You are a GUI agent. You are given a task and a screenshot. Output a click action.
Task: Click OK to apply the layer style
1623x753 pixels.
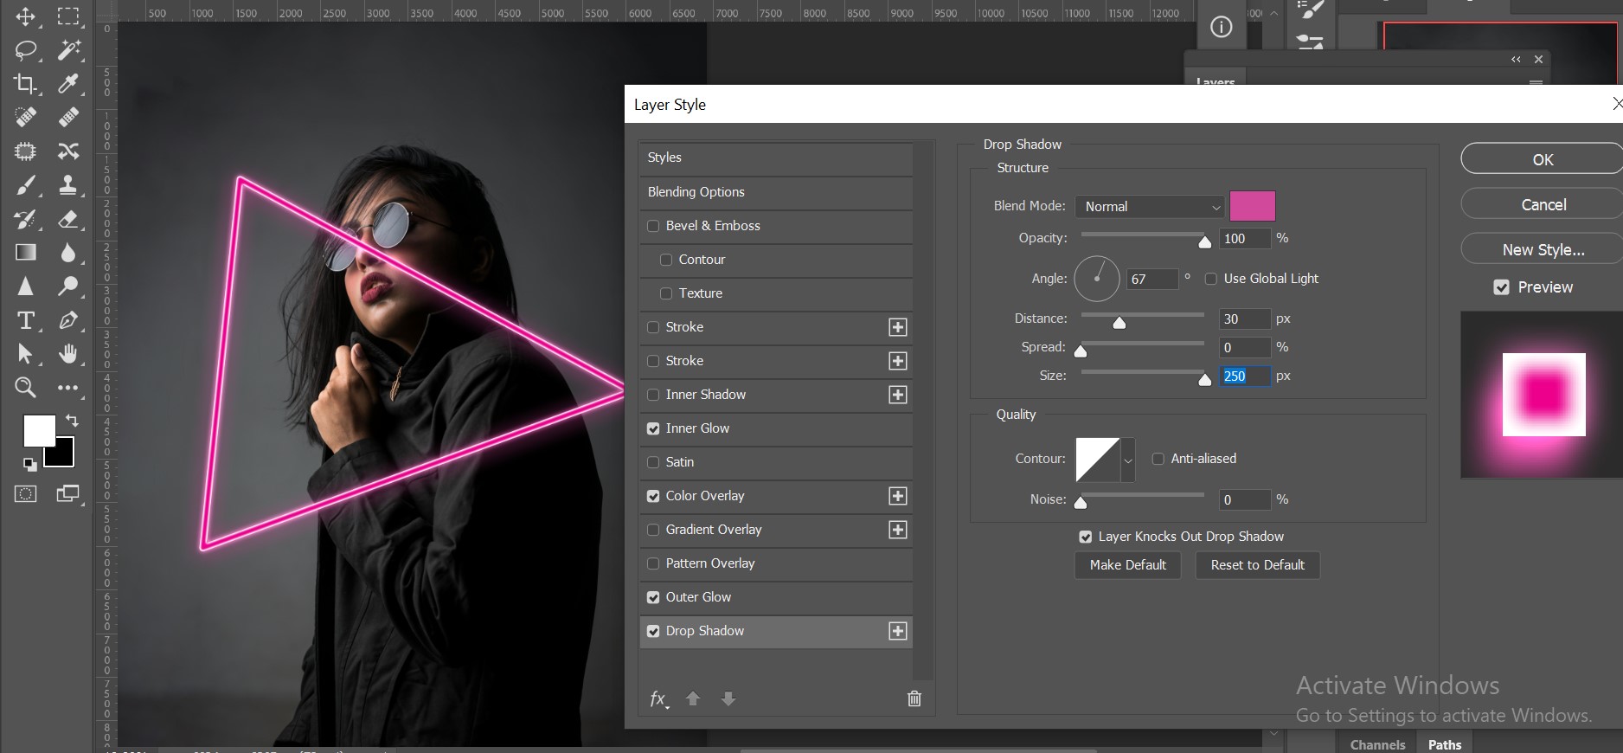click(x=1542, y=159)
